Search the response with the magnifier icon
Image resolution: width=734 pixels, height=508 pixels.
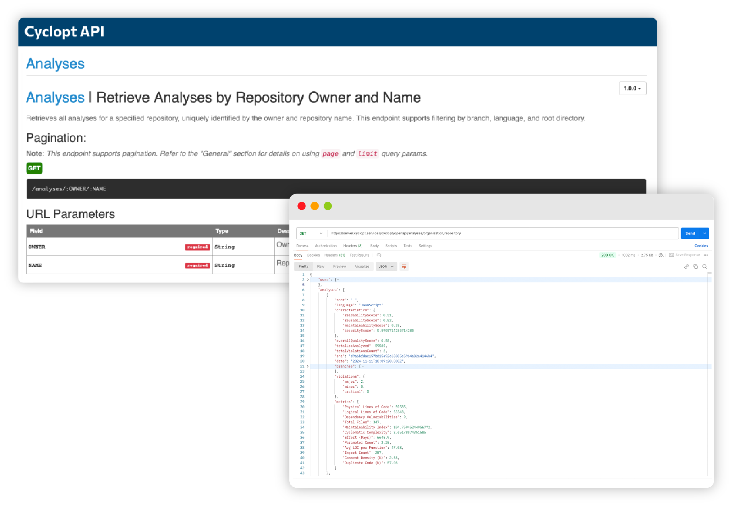point(705,267)
